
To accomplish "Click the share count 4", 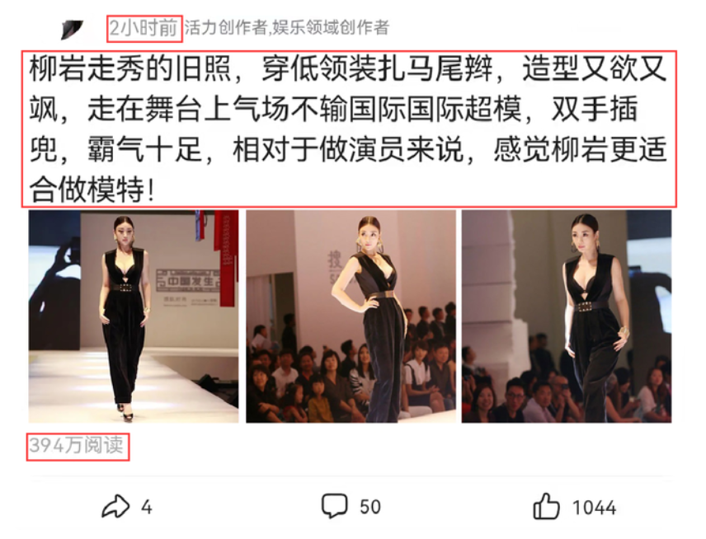I will [146, 508].
